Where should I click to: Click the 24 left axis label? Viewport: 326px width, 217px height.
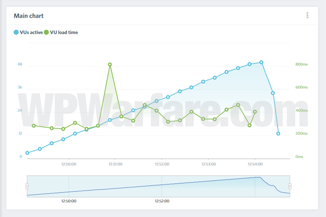point(20,111)
